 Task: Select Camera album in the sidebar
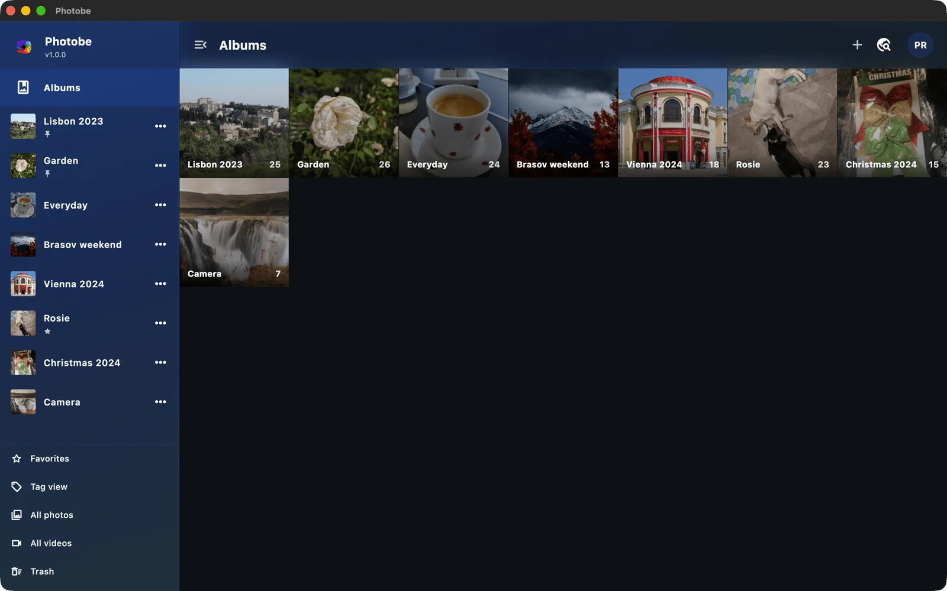pyautogui.click(x=89, y=402)
